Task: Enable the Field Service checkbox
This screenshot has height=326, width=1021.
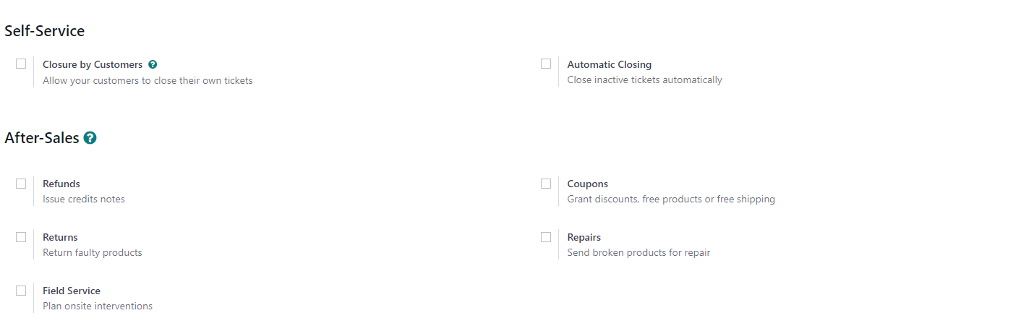Action: point(21,291)
